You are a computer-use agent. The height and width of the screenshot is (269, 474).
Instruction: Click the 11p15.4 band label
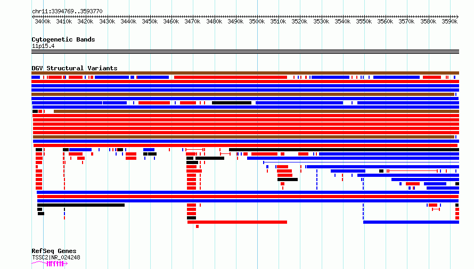point(43,46)
